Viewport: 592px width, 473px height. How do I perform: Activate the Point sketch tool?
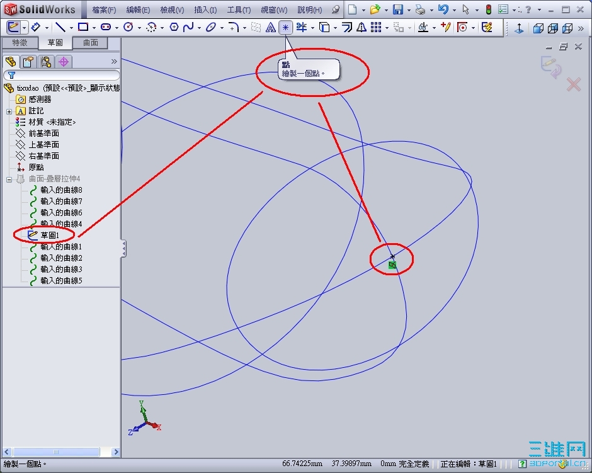[285, 27]
